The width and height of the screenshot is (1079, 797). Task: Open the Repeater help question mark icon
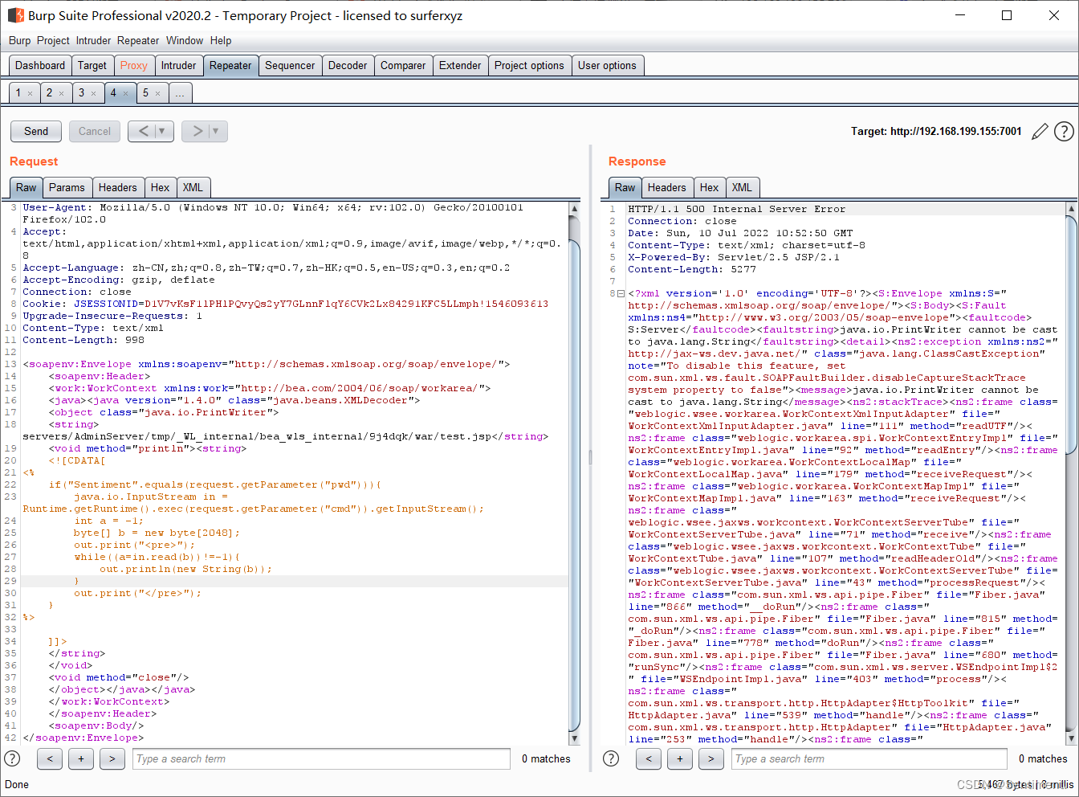point(1064,131)
